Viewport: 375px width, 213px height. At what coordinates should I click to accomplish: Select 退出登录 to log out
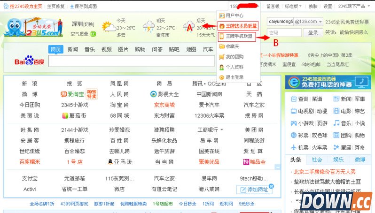[x=231, y=77]
